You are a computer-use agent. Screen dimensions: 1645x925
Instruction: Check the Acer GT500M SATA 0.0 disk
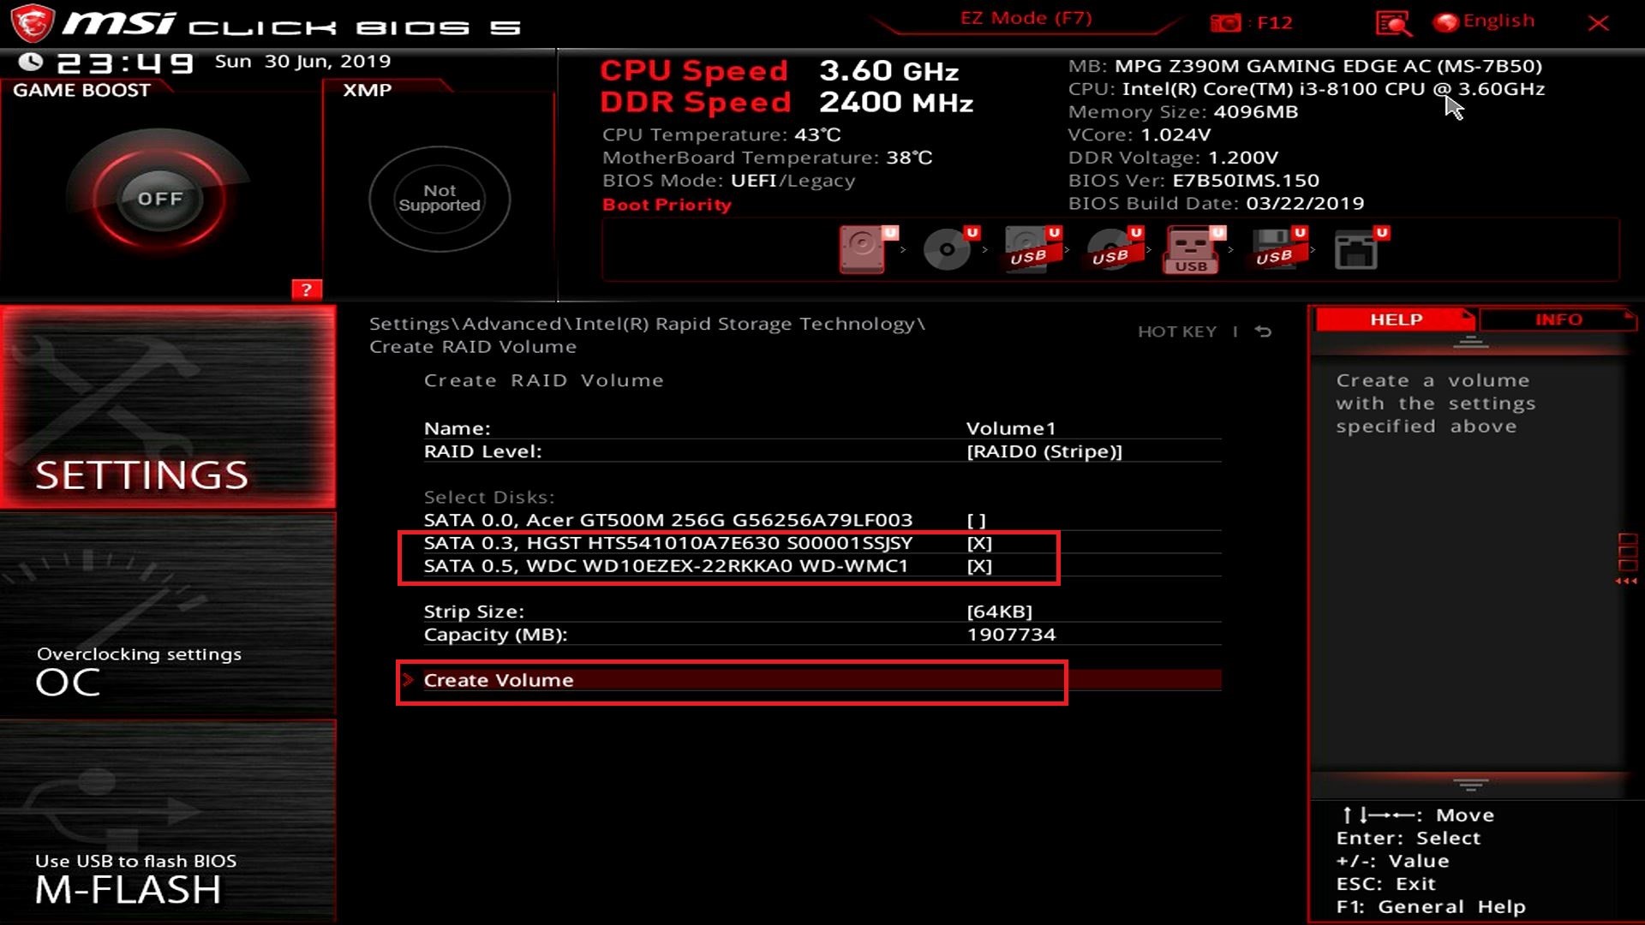pyautogui.click(x=976, y=521)
